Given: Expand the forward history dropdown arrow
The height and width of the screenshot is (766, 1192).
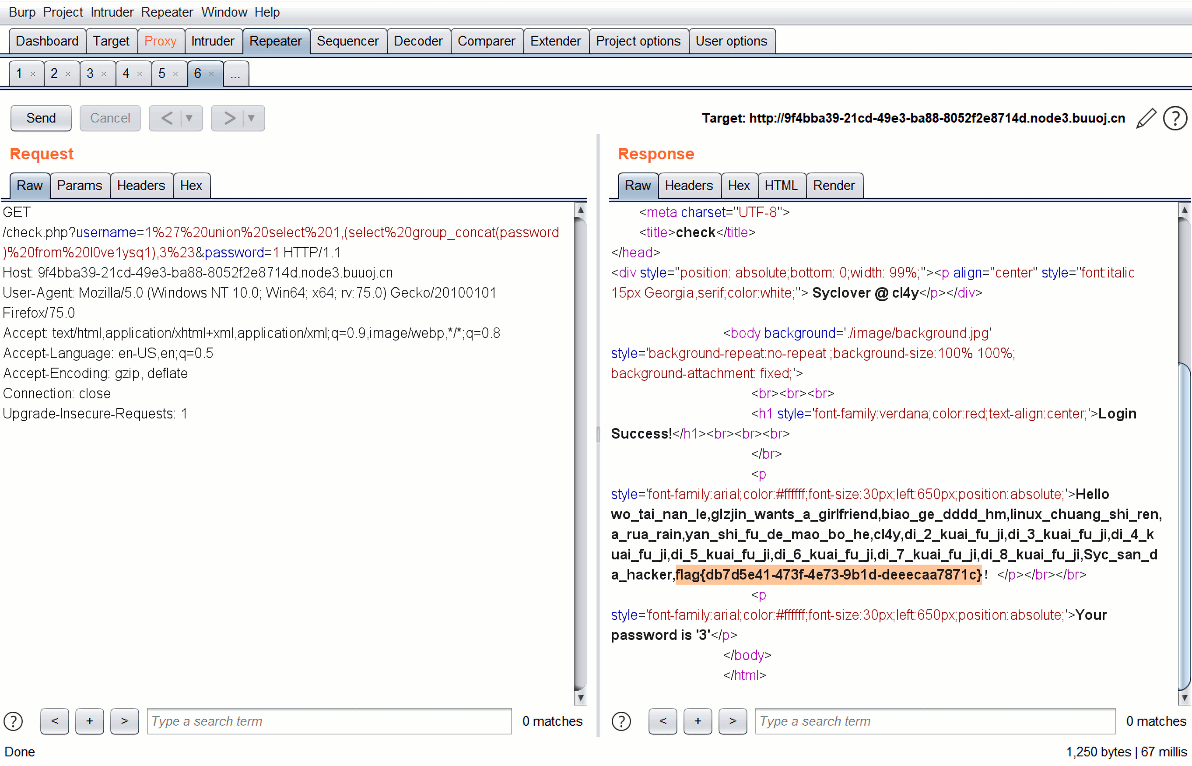Looking at the screenshot, I should coord(252,118).
